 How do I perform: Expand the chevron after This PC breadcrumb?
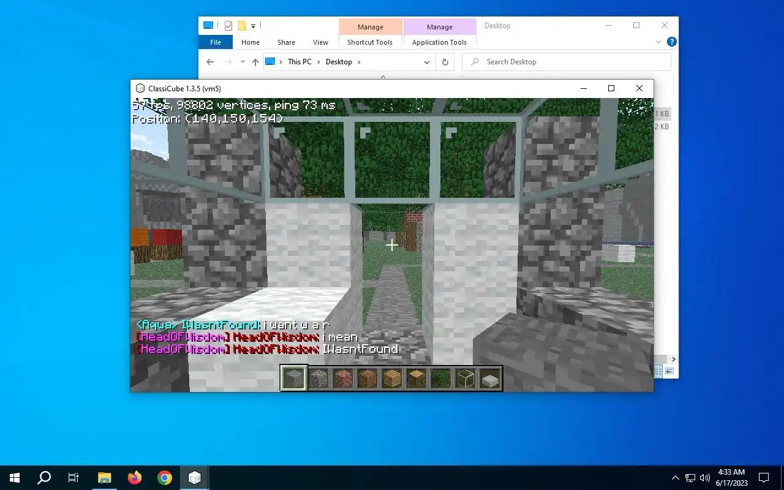coord(318,62)
